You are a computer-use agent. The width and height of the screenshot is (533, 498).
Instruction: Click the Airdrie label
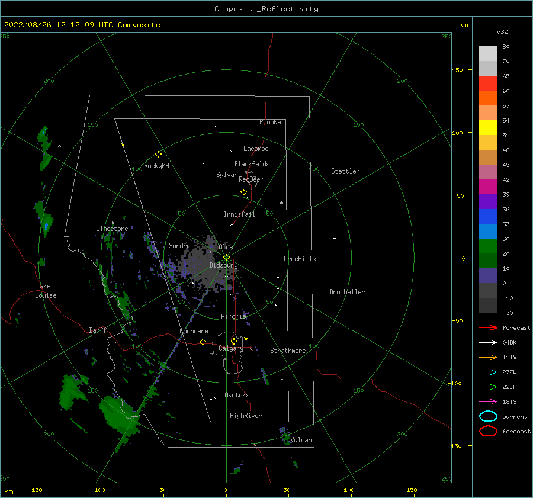(x=233, y=316)
